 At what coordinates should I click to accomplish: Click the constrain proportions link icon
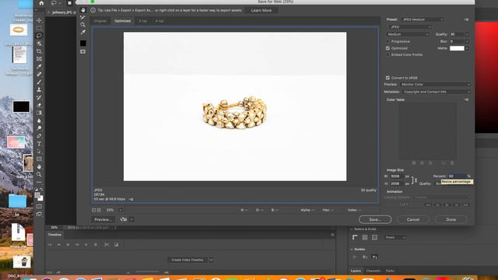pos(414,180)
